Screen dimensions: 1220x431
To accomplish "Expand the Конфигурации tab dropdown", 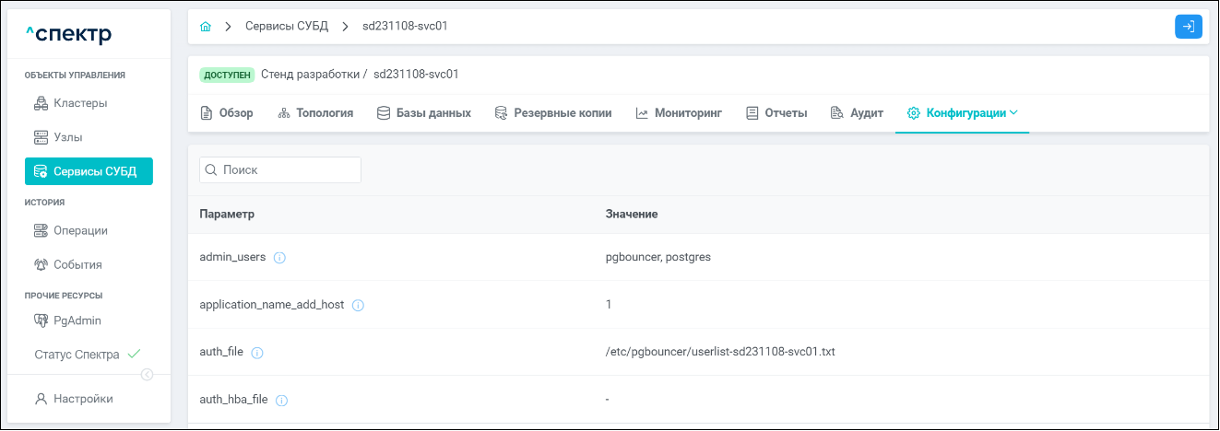I will 1014,113.
